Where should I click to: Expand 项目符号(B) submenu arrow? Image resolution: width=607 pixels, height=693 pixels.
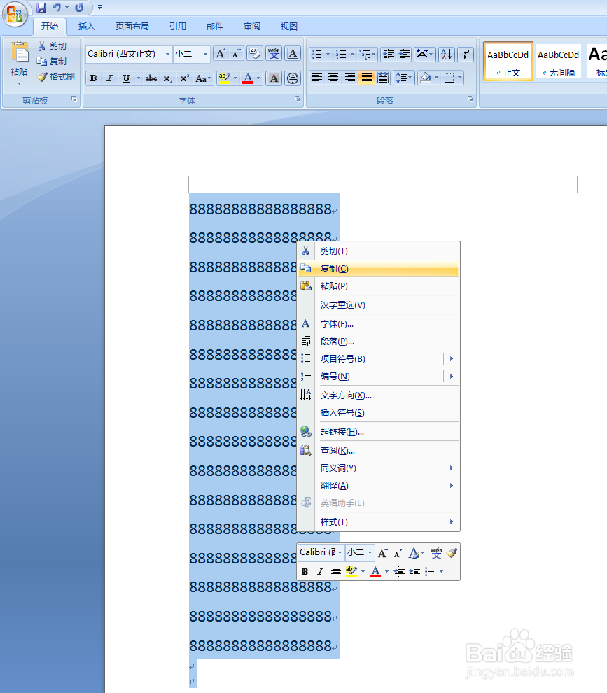click(452, 359)
